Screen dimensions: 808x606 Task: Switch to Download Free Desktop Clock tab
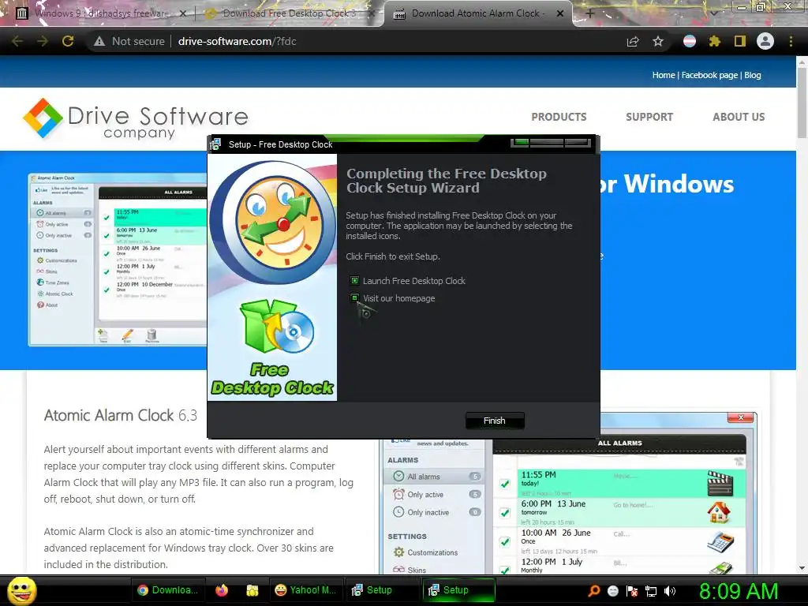(x=289, y=13)
